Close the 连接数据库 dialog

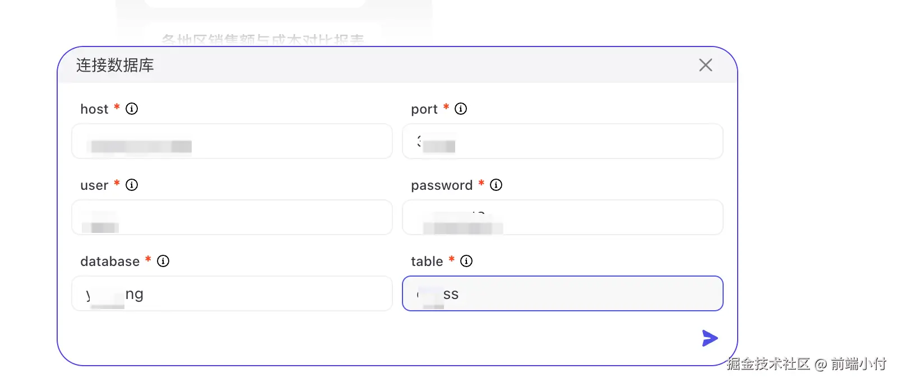(x=706, y=65)
